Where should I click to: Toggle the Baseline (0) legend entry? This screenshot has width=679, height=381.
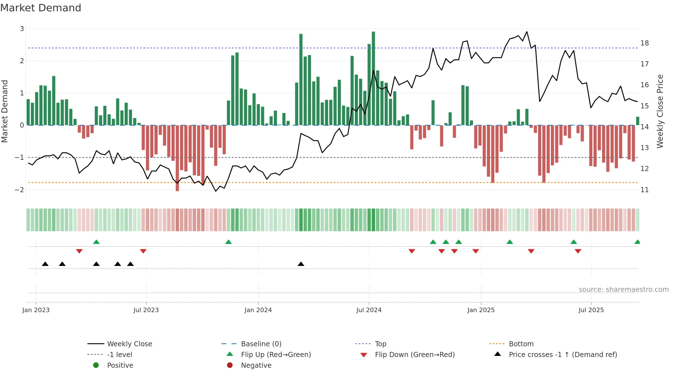[x=251, y=344]
